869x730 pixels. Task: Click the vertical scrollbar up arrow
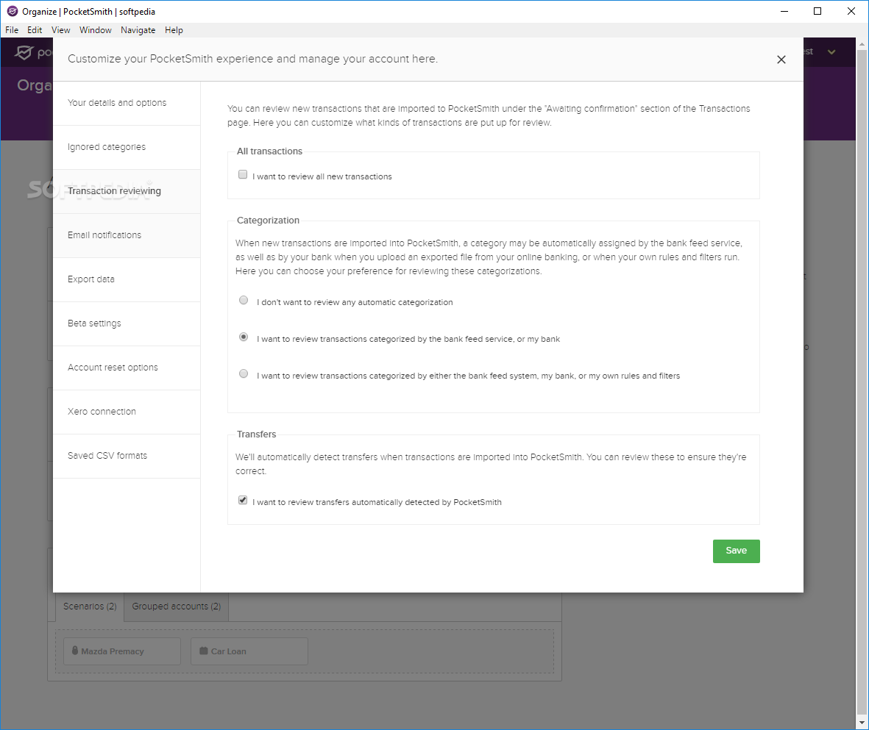[x=862, y=43]
